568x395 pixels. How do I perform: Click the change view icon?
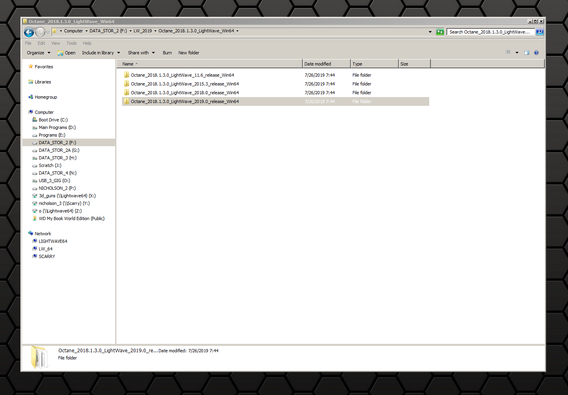pos(508,52)
